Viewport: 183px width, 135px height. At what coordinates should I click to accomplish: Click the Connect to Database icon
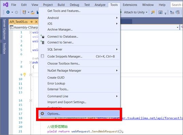point(43,36)
